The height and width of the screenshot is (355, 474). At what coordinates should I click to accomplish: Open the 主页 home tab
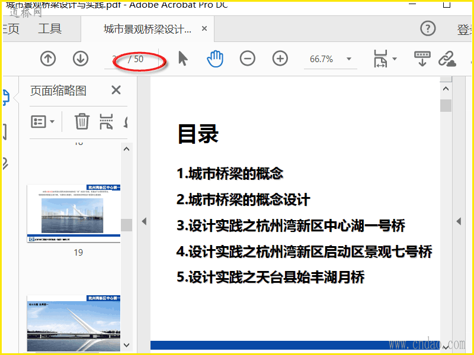10,29
